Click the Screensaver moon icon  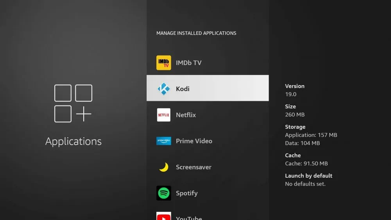pyautogui.click(x=163, y=167)
